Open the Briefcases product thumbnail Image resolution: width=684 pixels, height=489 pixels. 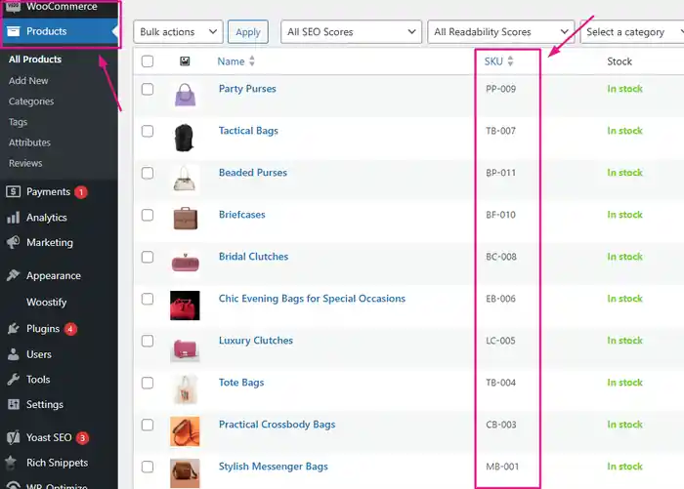coord(186,219)
